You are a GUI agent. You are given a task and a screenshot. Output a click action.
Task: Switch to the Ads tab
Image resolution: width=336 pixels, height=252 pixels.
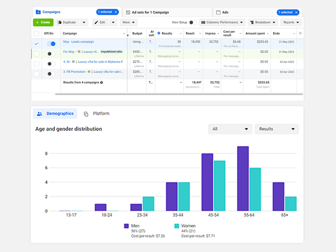tap(258, 12)
